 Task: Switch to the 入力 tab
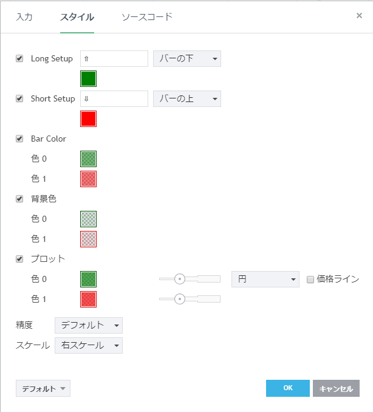pos(24,16)
